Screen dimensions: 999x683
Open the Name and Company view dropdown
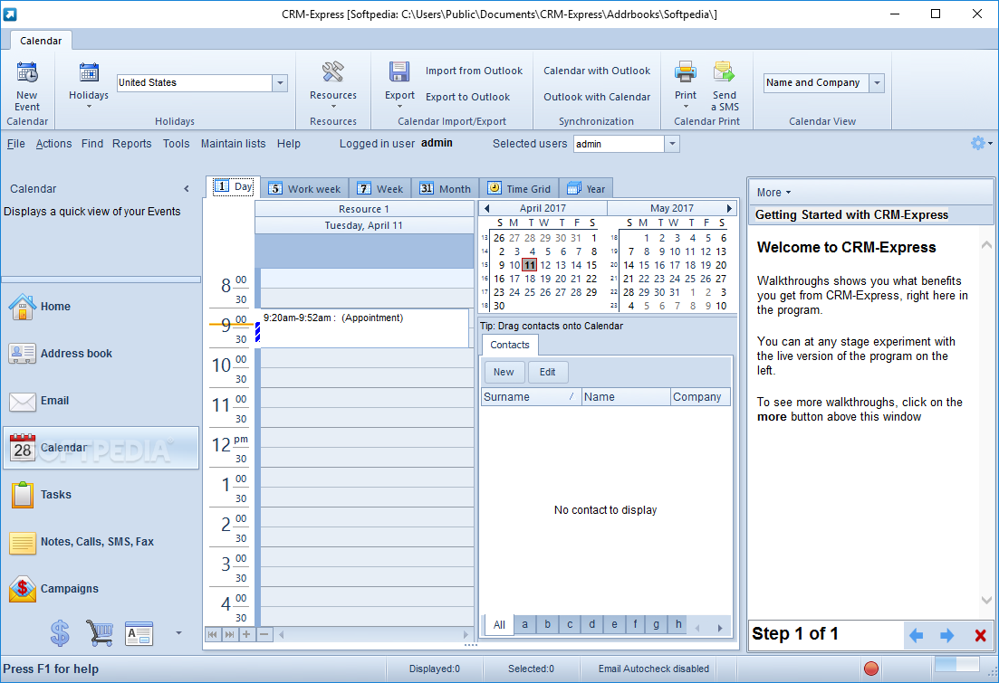tap(877, 82)
